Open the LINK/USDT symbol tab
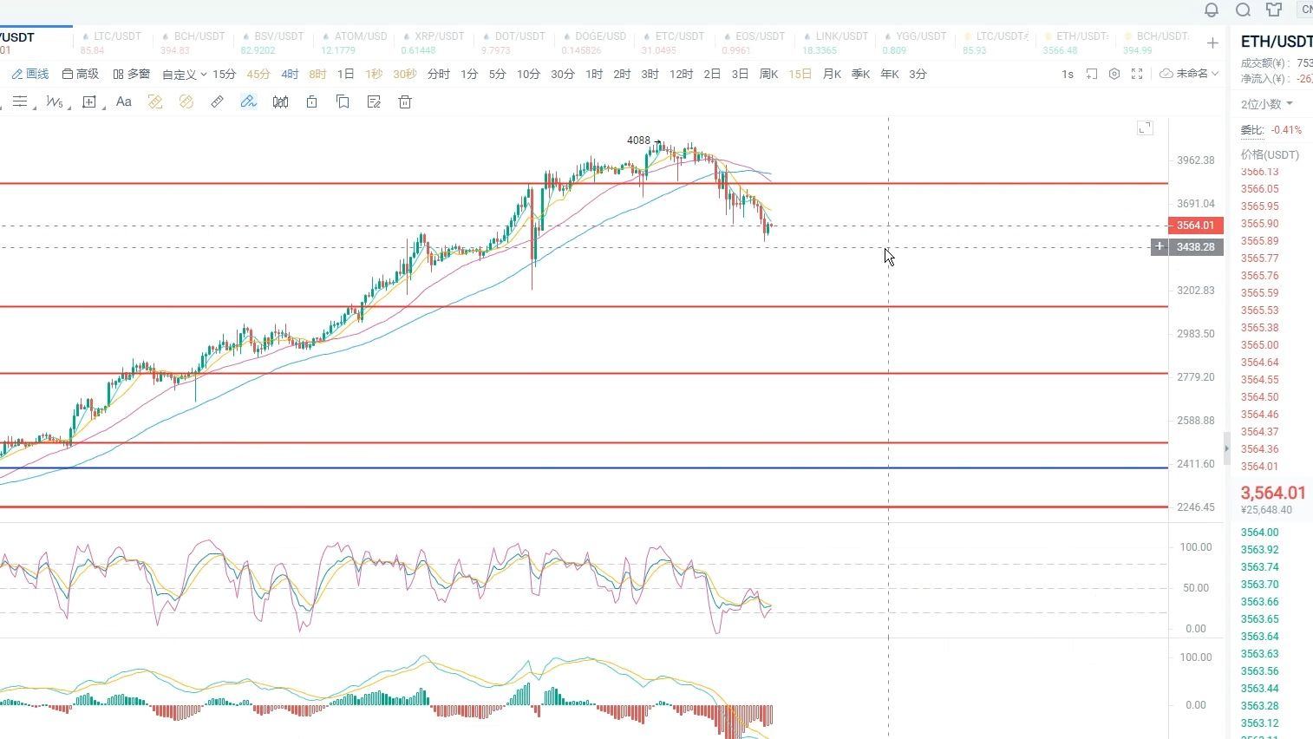The height and width of the screenshot is (739, 1313). tap(836, 43)
